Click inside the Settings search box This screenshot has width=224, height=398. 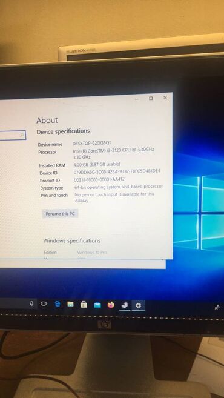13,135
